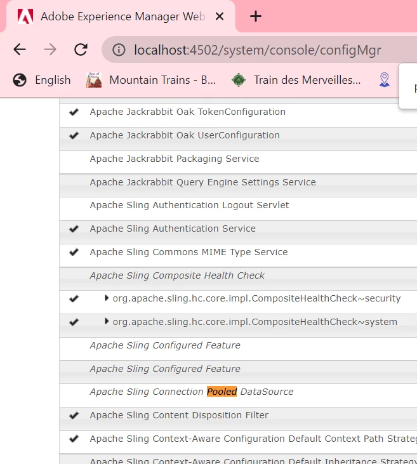Open Apache Sling Authentication Service config
The image size is (417, 464).
tap(173, 229)
